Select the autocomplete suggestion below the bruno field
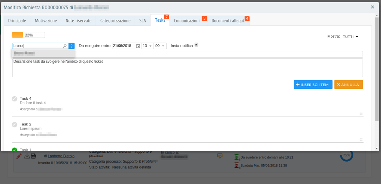Viewport: 381px width, 184px height. (x=43, y=53)
